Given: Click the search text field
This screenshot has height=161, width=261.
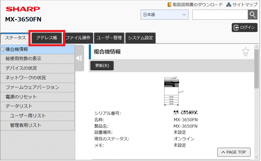Looking at the screenshot, I should [x=220, y=14].
